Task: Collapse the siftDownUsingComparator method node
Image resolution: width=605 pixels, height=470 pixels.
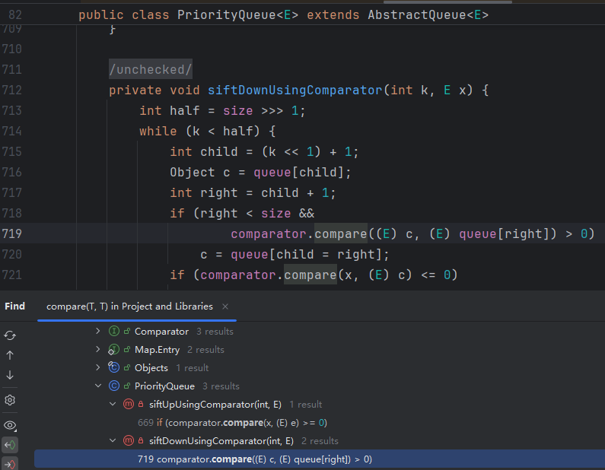Action: (113, 441)
